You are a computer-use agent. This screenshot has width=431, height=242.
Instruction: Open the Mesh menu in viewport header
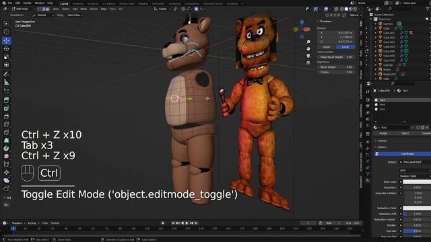pos(84,9)
